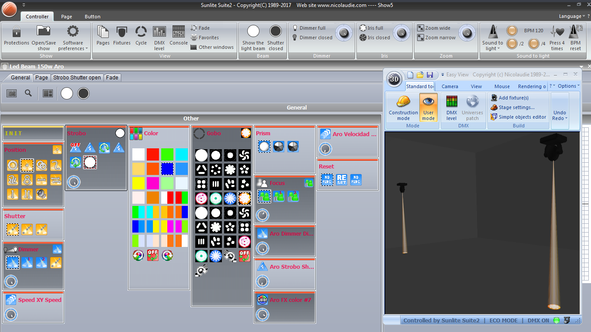The height and width of the screenshot is (332, 591).
Task: Click Dimmer closed
Action: coord(312,38)
